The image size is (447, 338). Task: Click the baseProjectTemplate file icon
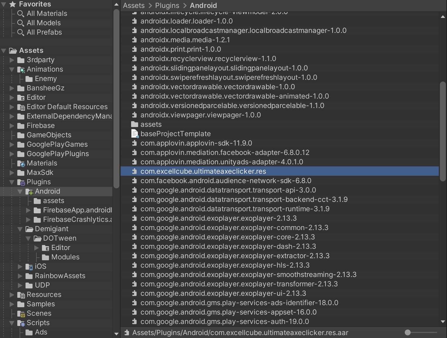tap(135, 134)
